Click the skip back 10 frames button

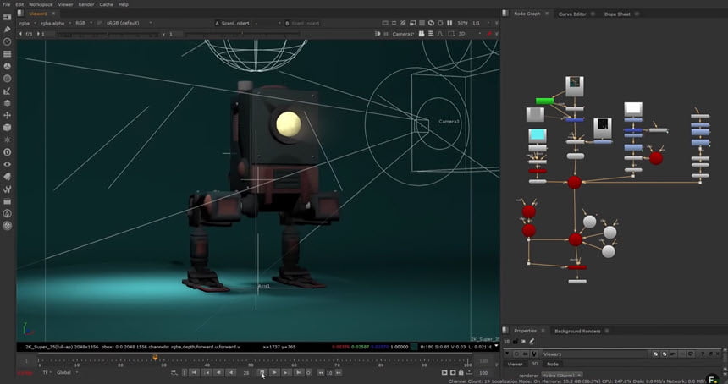pos(321,372)
